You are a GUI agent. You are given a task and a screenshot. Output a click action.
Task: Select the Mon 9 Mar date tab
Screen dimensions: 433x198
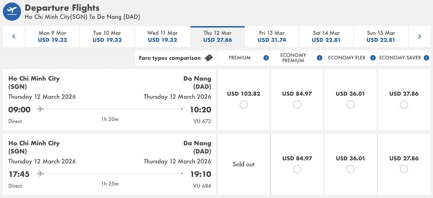[52, 36]
